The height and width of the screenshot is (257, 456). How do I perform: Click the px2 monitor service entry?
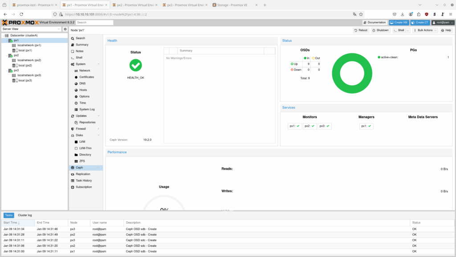point(309,126)
